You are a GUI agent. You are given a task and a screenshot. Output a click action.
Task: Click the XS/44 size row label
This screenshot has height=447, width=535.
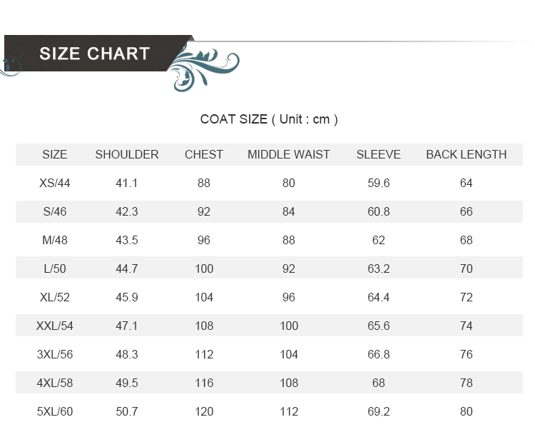click(x=55, y=183)
